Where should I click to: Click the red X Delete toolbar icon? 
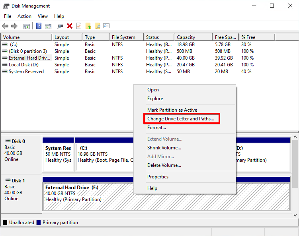coord(70,26)
